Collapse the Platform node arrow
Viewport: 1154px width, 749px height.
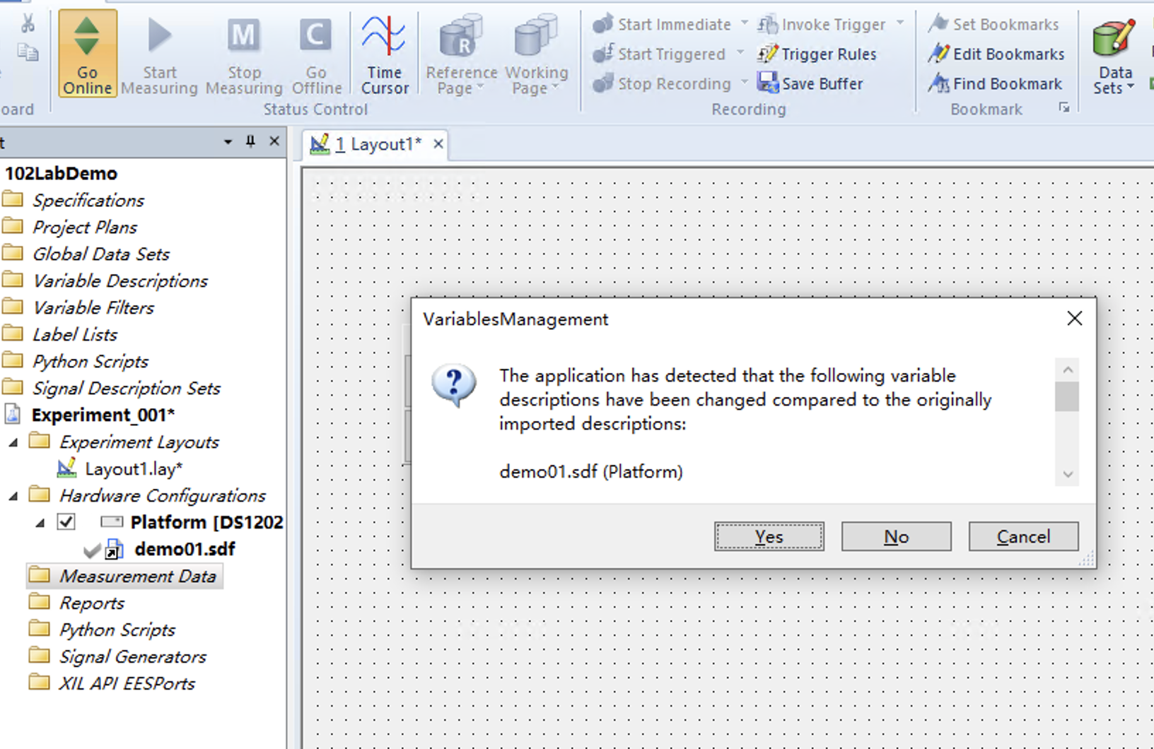point(40,523)
